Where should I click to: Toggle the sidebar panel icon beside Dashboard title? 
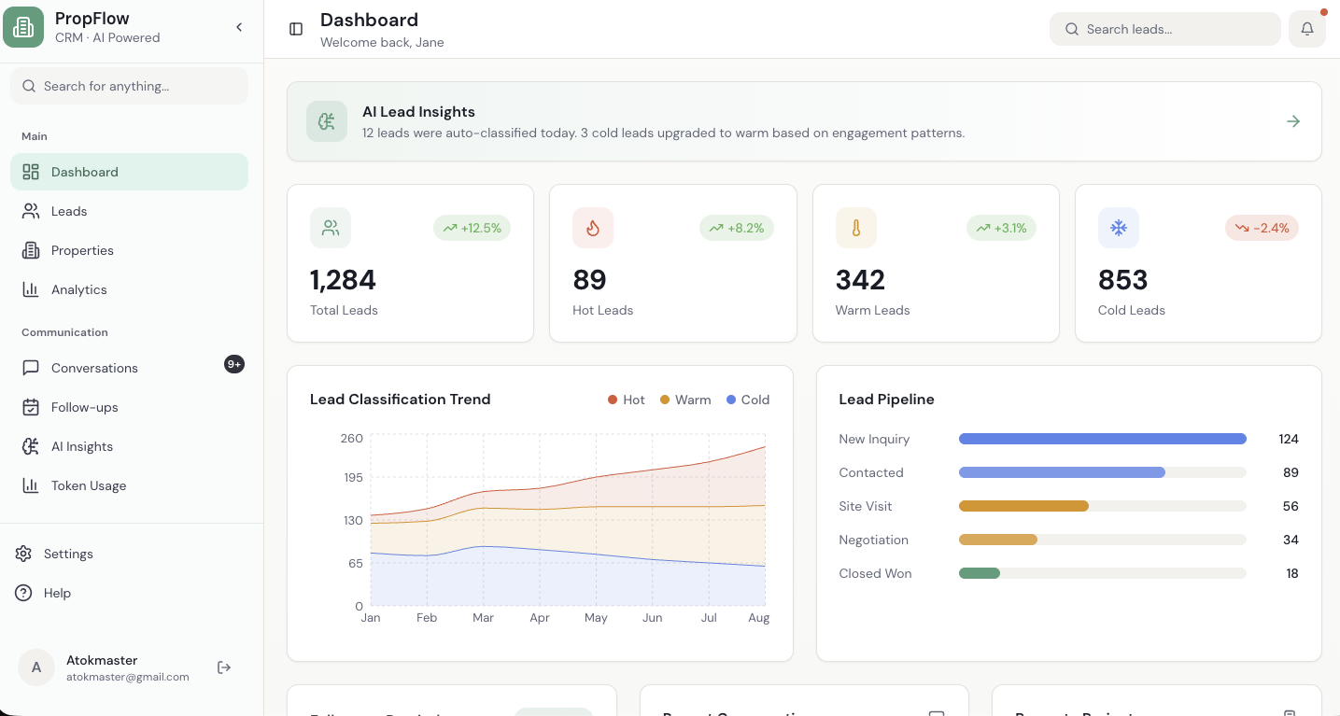[296, 29]
